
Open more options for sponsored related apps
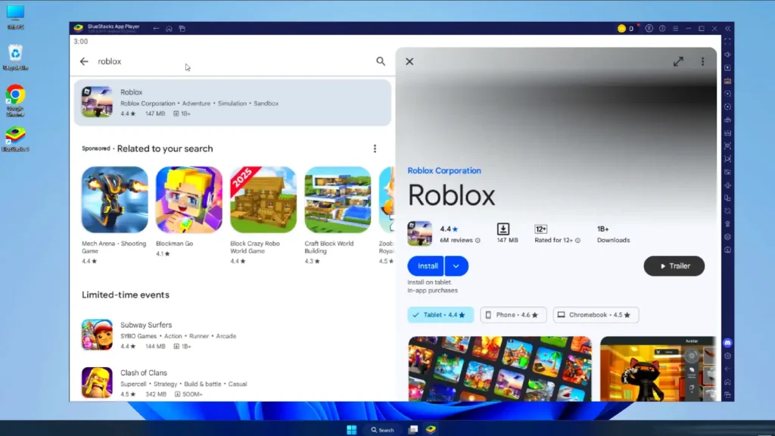point(375,148)
